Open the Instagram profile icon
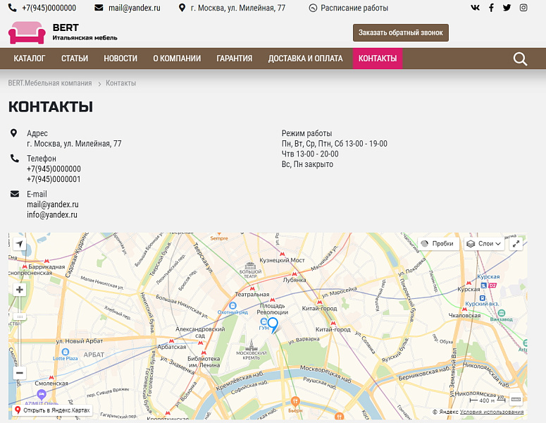Image resolution: width=546 pixels, height=423 pixels. point(523,8)
